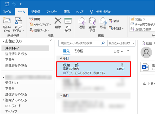The height and width of the screenshot is (114, 155).
Task: Open the account's 下書き folder
Action: coord(10,89)
